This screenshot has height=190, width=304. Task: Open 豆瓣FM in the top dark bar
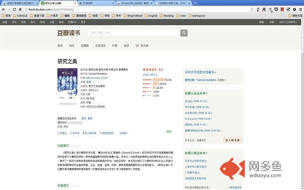pyautogui.click(x=72, y=22)
